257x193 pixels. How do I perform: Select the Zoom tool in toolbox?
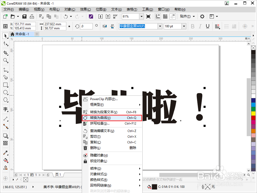pos(5,60)
